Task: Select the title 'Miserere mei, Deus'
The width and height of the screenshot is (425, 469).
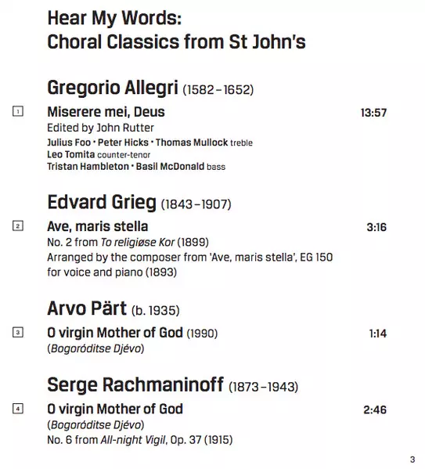Action: [106, 112]
